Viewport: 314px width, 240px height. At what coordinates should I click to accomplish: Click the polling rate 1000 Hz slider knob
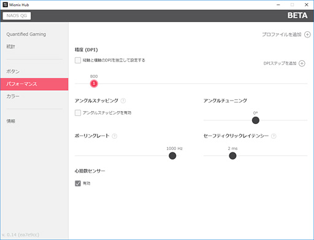point(172,156)
